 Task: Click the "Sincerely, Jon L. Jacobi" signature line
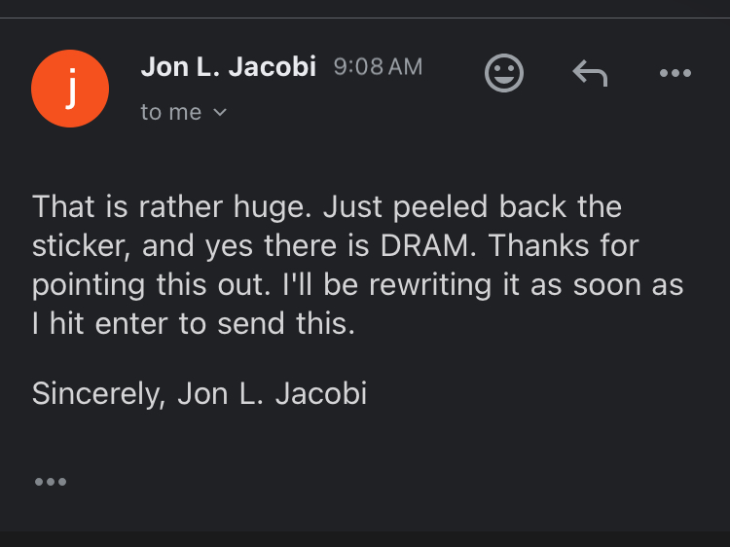(x=200, y=393)
